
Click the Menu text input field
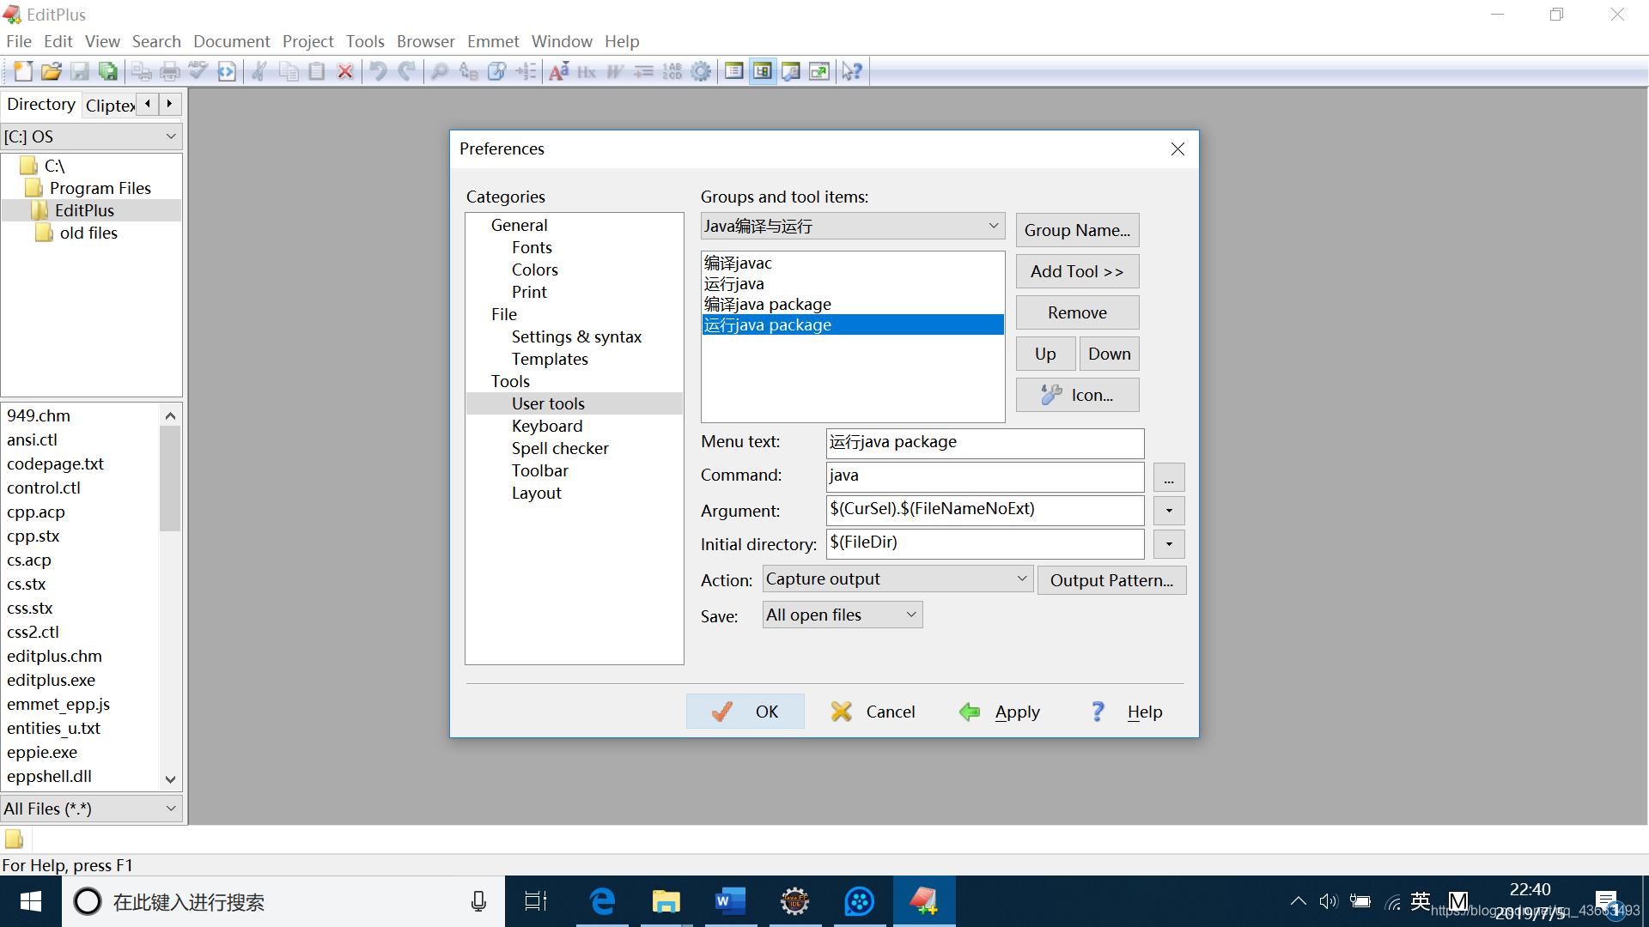click(x=985, y=441)
